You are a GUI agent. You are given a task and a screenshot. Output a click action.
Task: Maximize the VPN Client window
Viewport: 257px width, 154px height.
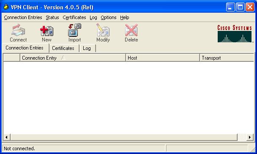coord(240,7)
